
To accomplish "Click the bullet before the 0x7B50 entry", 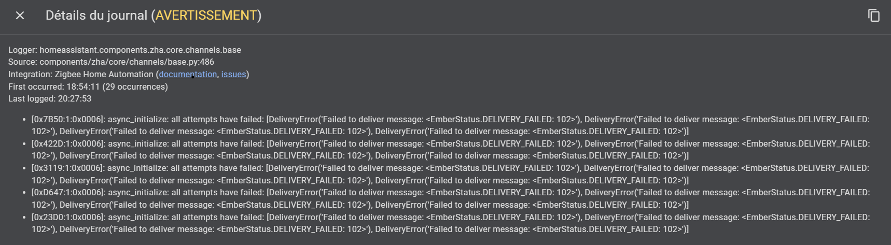I will click(24, 120).
